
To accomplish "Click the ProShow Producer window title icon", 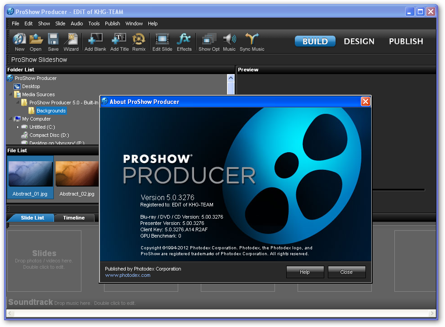I will click(x=10, y=11).
